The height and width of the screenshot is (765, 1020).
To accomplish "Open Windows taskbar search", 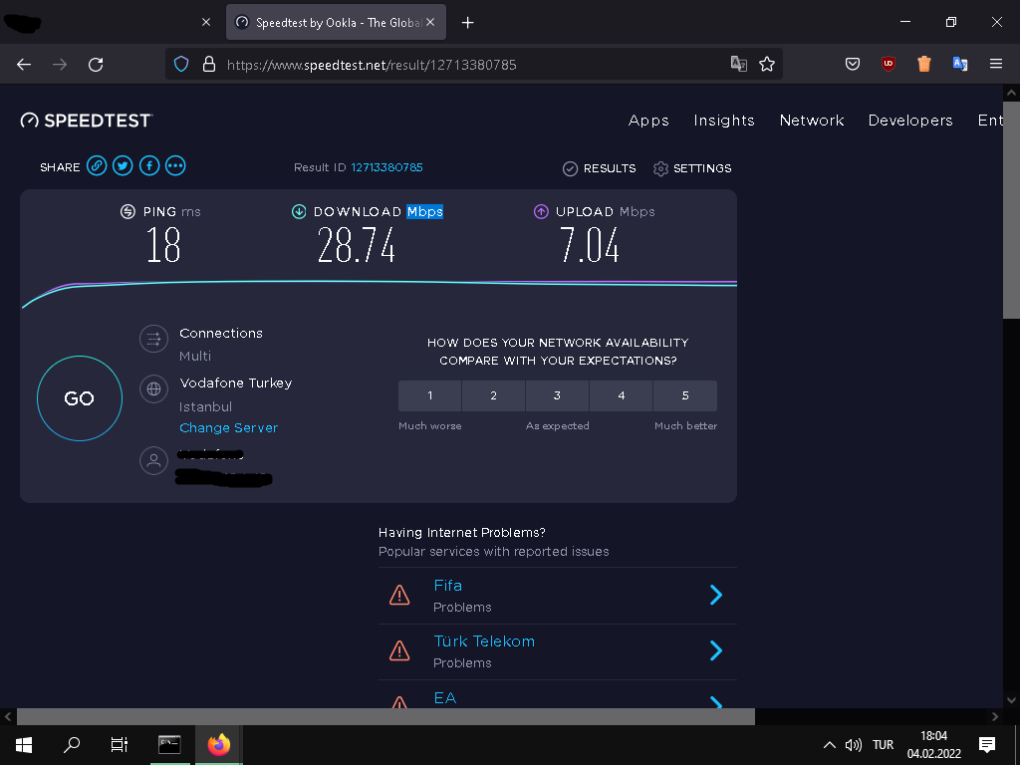I will (x=72, y=744).
